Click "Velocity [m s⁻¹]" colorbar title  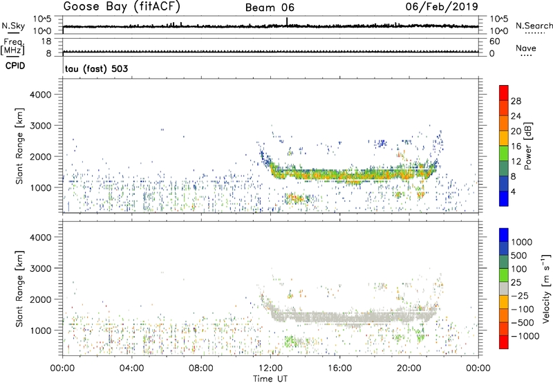pyautogui.click(x=546, y=288)
